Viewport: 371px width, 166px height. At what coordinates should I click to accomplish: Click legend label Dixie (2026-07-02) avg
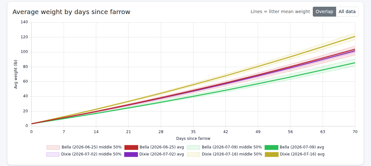(162, 154)
